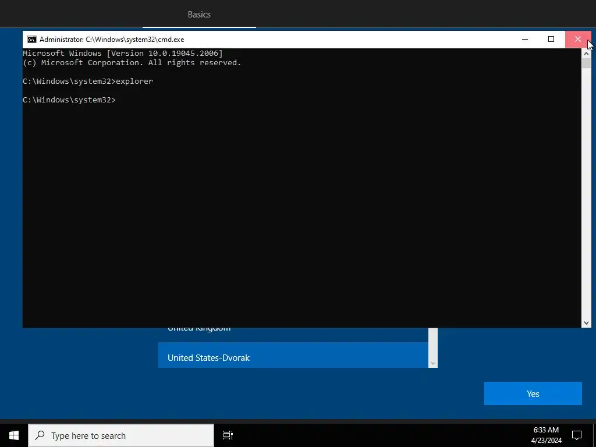Image resolution: width=596 pixels, height=447 pixels.
Task: Click Yes to confirm keyboard layout
Action: point(533,393)
